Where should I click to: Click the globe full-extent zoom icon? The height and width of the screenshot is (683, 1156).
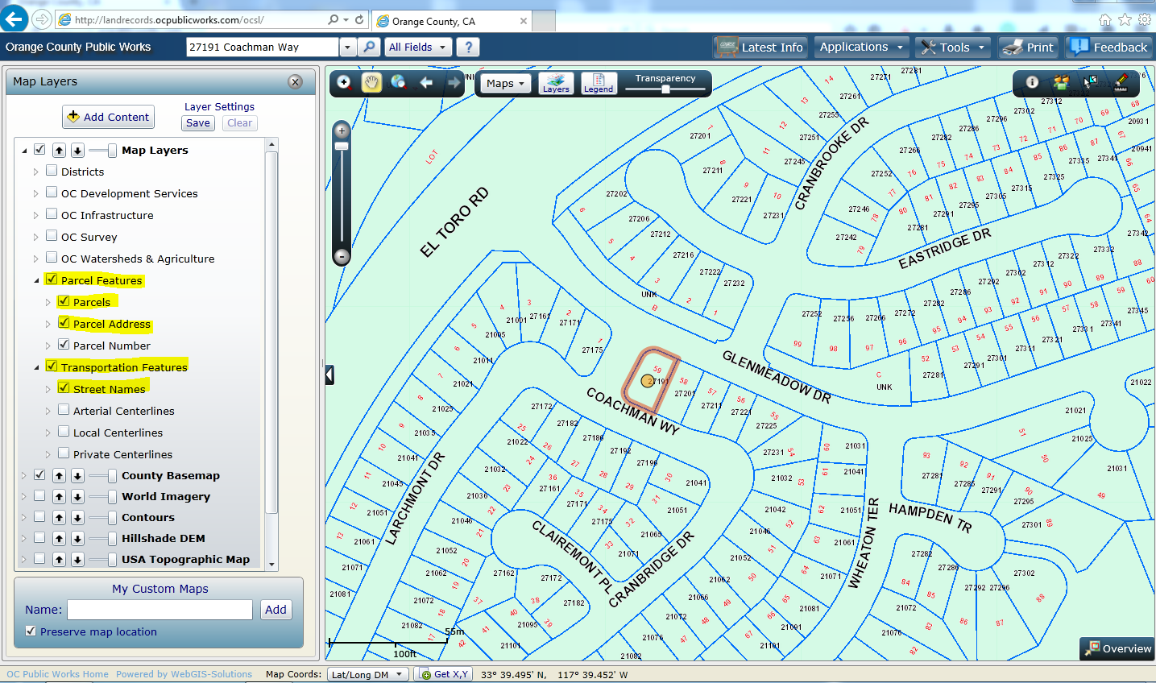click(398, 82)
